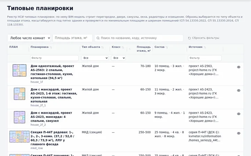251x156 pixels.
Task: Click the Дом одноэтажный AS-2563 layout title
Action: [52, 72]
